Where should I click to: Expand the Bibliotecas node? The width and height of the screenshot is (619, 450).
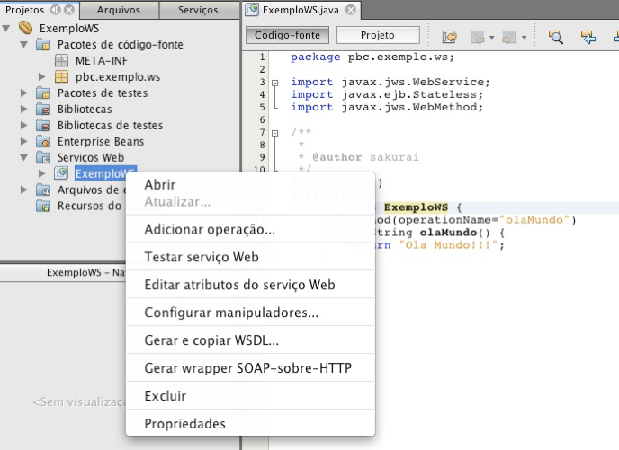click(23, 110)
